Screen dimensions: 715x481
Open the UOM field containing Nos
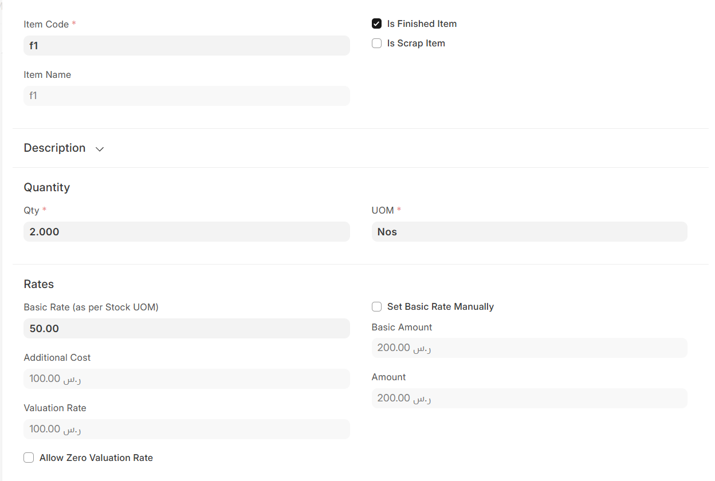[x=529, y=232]
